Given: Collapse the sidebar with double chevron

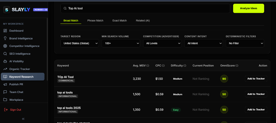Looking at the screenshot, I should coord(23,119).
